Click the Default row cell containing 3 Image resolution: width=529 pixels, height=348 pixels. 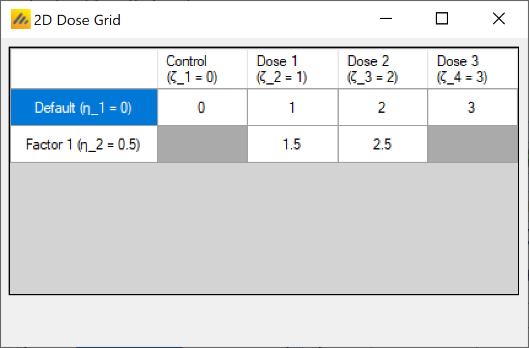pyautogui.click(x=473, y=108)
